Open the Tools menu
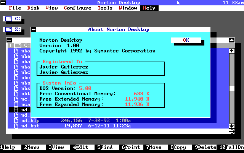 pos(105,8)
